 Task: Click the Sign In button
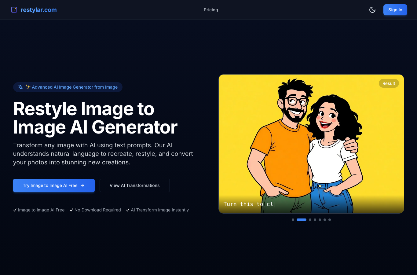tap(395, 10)
